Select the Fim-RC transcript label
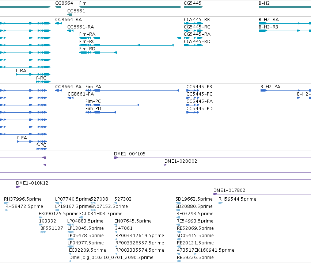This screenshot has width=311, height=263. click(x=87, y=42)
